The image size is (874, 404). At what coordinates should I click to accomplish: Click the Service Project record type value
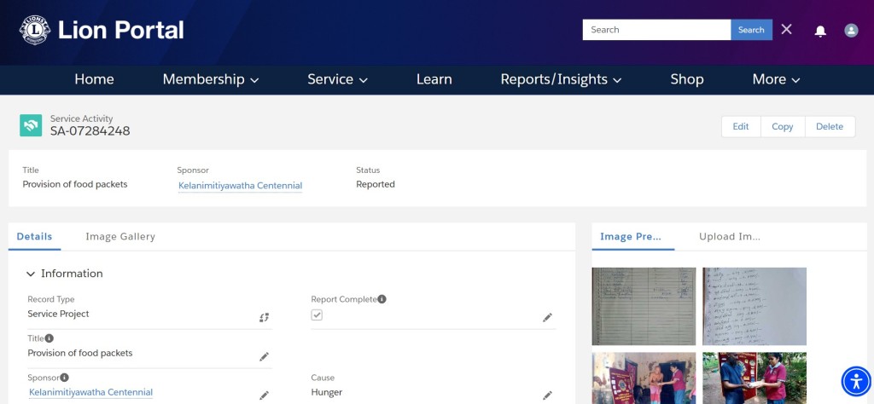(x=59, y=314)
